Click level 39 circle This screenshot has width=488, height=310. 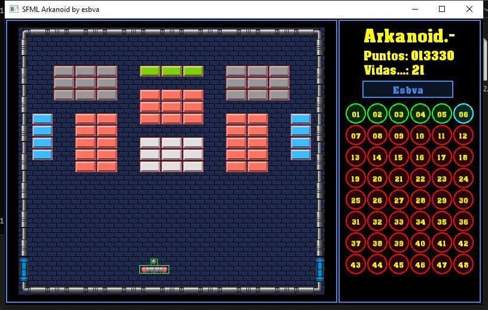click(399, 243)
